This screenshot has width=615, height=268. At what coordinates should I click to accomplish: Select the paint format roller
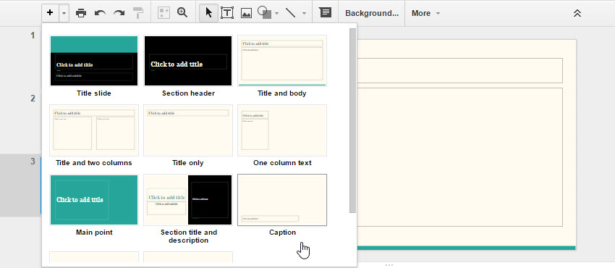[138, 13]
